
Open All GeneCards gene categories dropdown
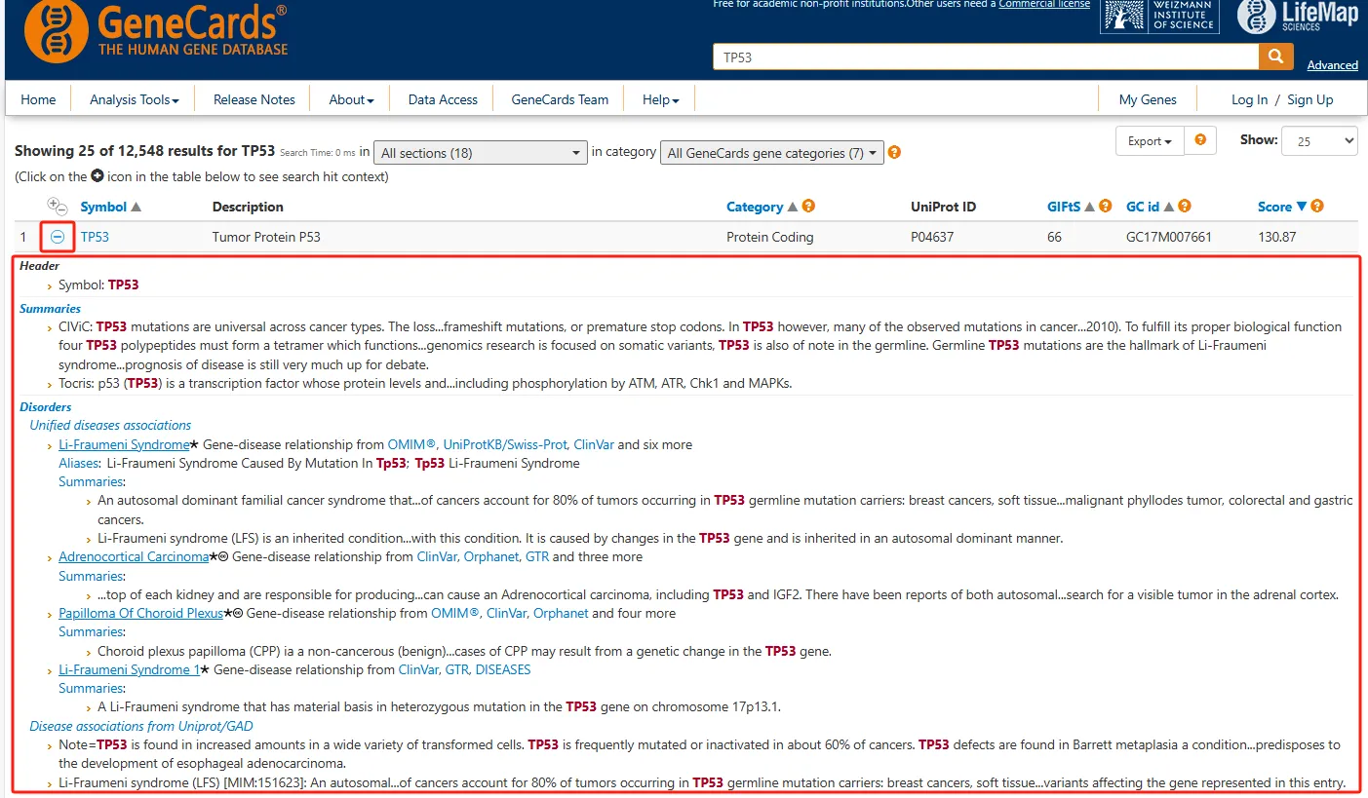coord(771,153)
